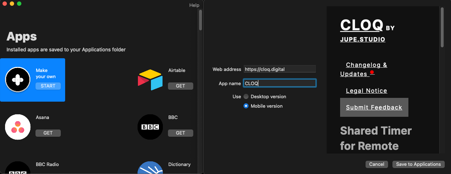This screenshot has height=174, width=451.
Task: Get the Asana app
Action: point(48,133)
